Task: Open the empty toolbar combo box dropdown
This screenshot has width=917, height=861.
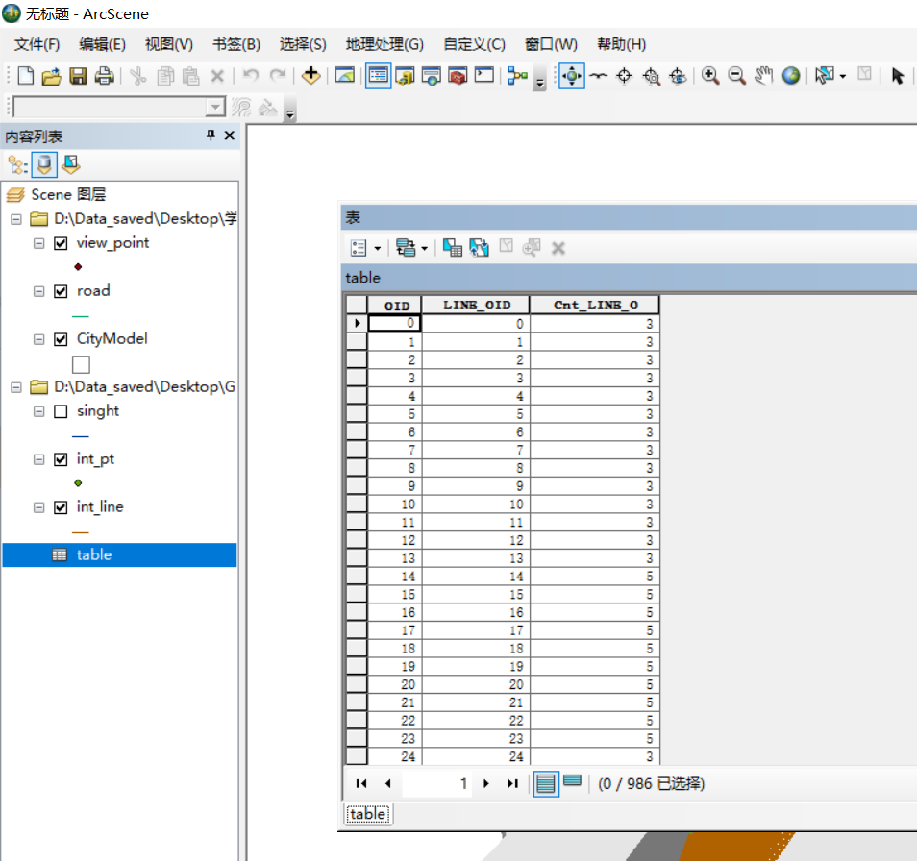Action: click(216, 108)
